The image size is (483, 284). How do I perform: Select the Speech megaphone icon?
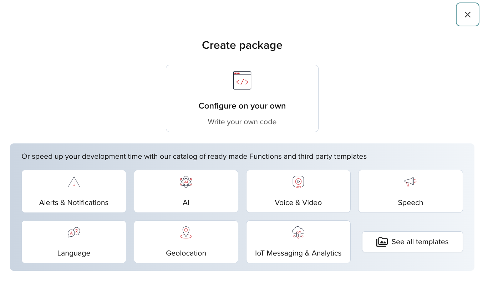(x=410, y=182)
